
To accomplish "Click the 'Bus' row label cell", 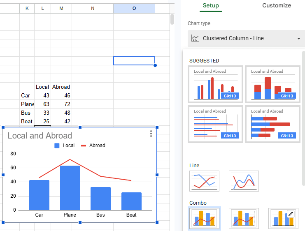I will [x=27, y=113].
